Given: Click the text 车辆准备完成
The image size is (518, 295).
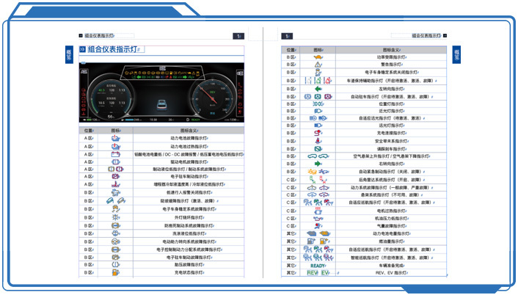Looking at the screenshot, I should (391, 266).
